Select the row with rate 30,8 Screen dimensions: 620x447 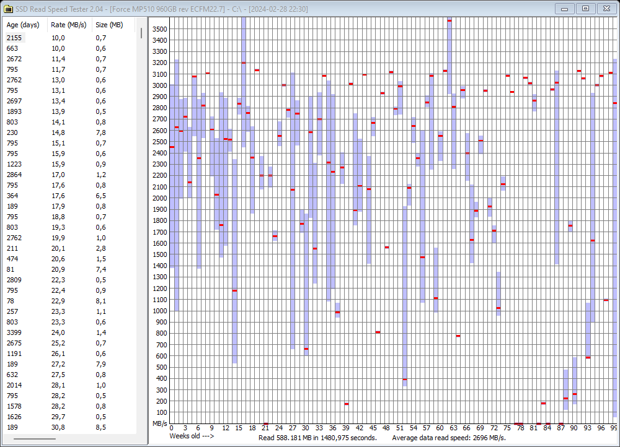pyautogui.click(x=69, y=427)
